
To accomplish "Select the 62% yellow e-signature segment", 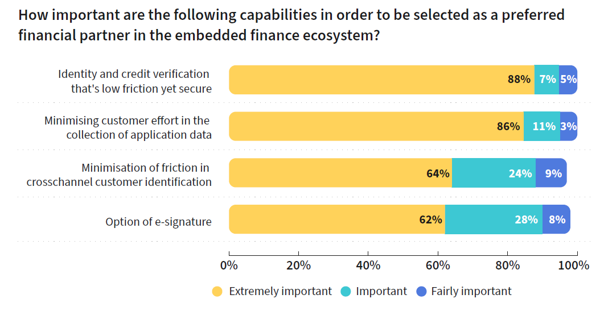I will coord(336,219).
